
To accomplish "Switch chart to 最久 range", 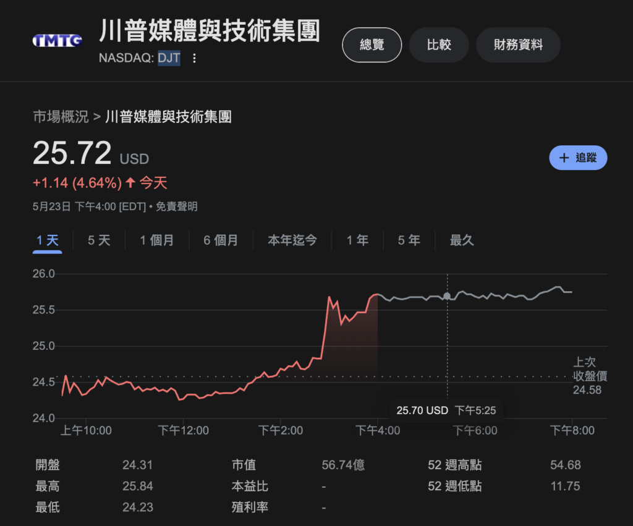I will pyautogui.click(x=462, y=240).
